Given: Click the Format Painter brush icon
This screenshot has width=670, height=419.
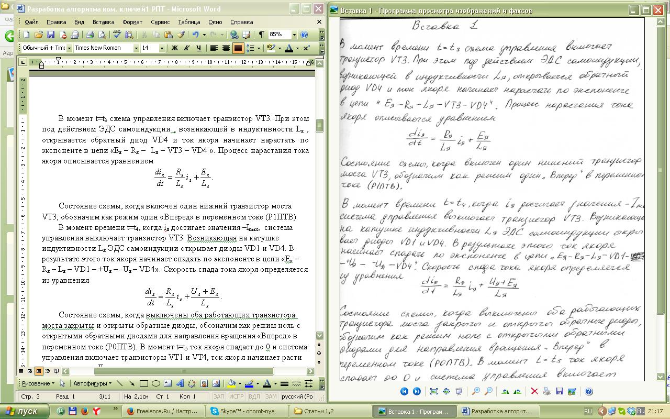Looking at the screenshot, I should 181,35.
